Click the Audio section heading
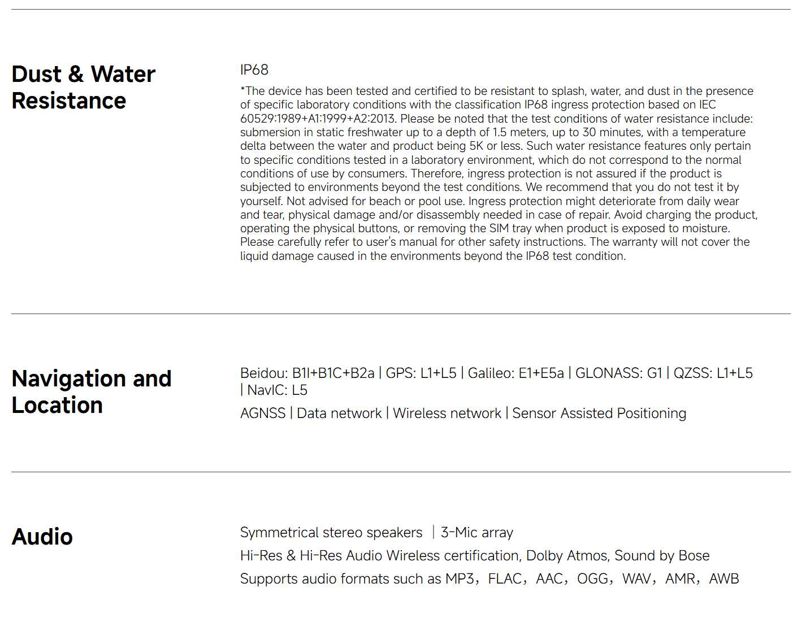 (42, 537)
